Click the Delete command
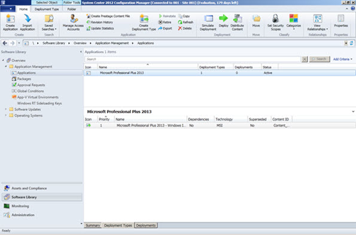 click(185, 28)
